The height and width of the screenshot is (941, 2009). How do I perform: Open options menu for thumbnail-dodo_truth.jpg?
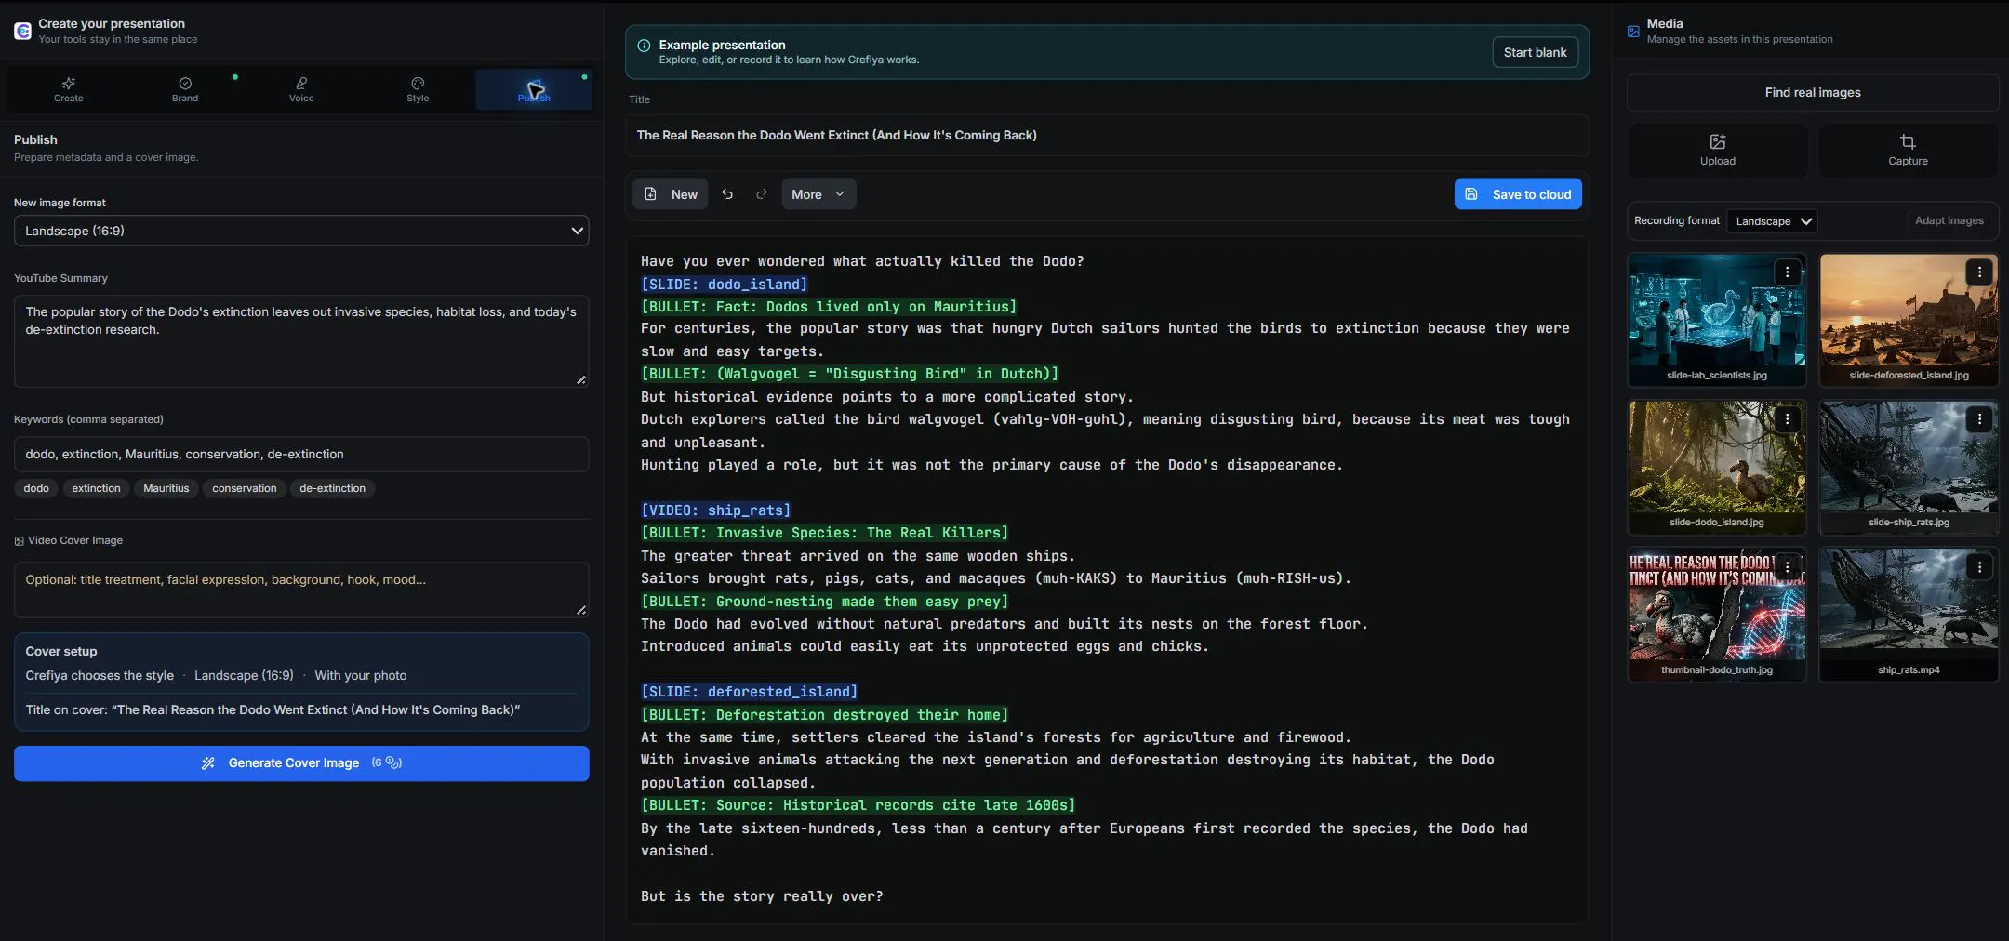click(1787, 567)
